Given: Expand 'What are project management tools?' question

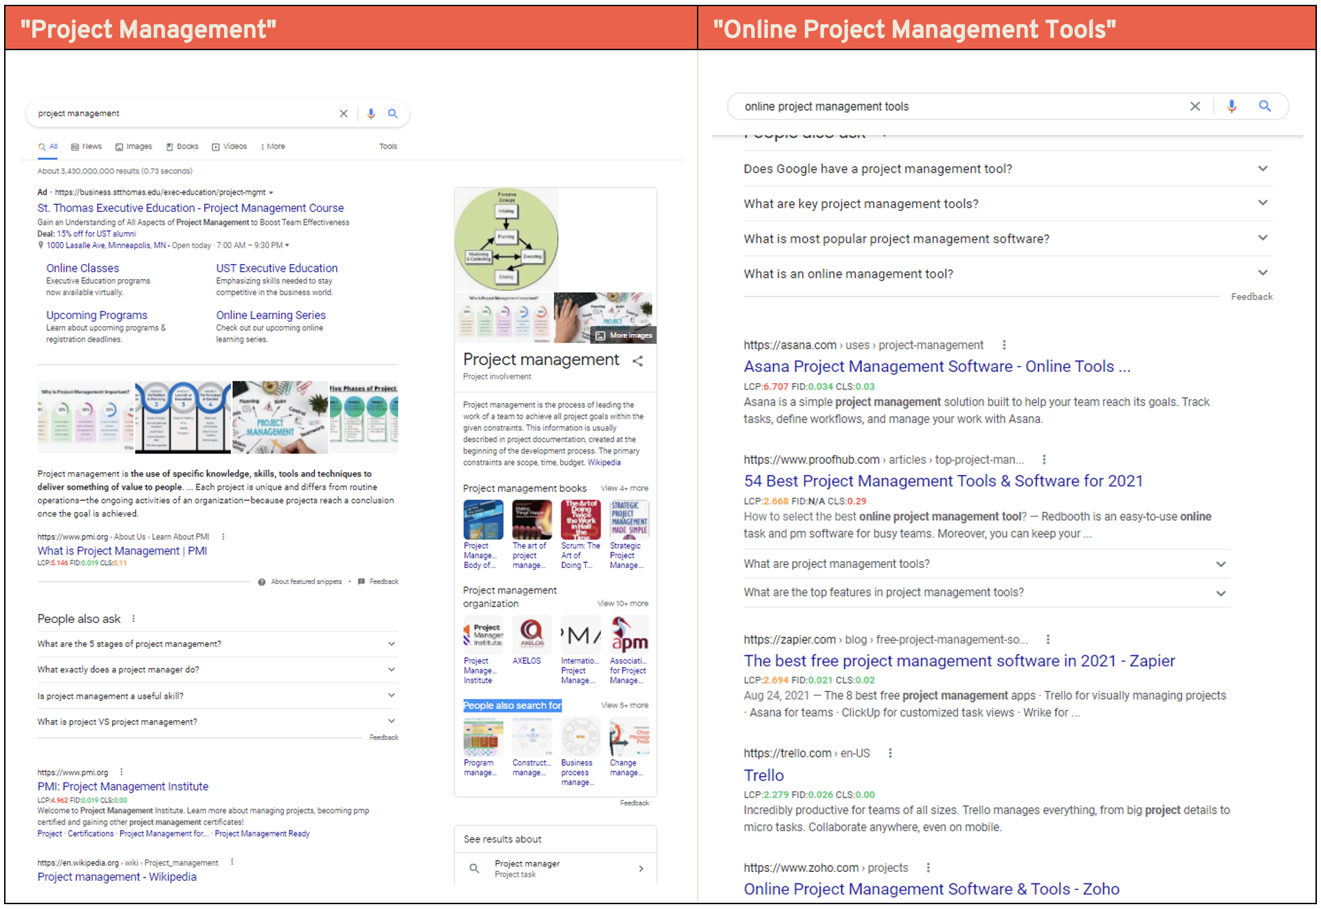Looking at the screenshot, I should [986, 564].
